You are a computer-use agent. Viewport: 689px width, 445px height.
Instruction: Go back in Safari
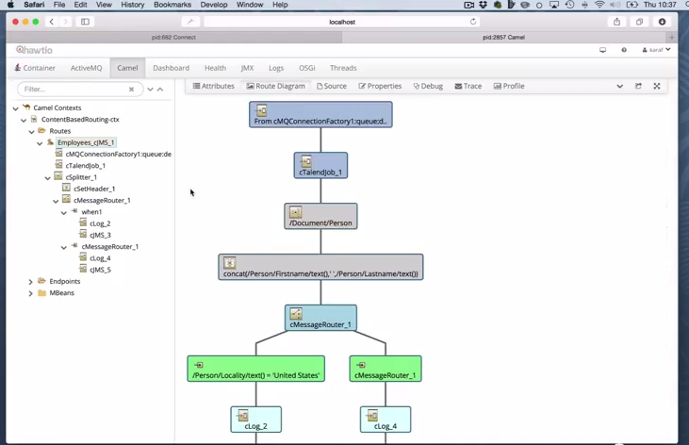(x=52, y=22)
